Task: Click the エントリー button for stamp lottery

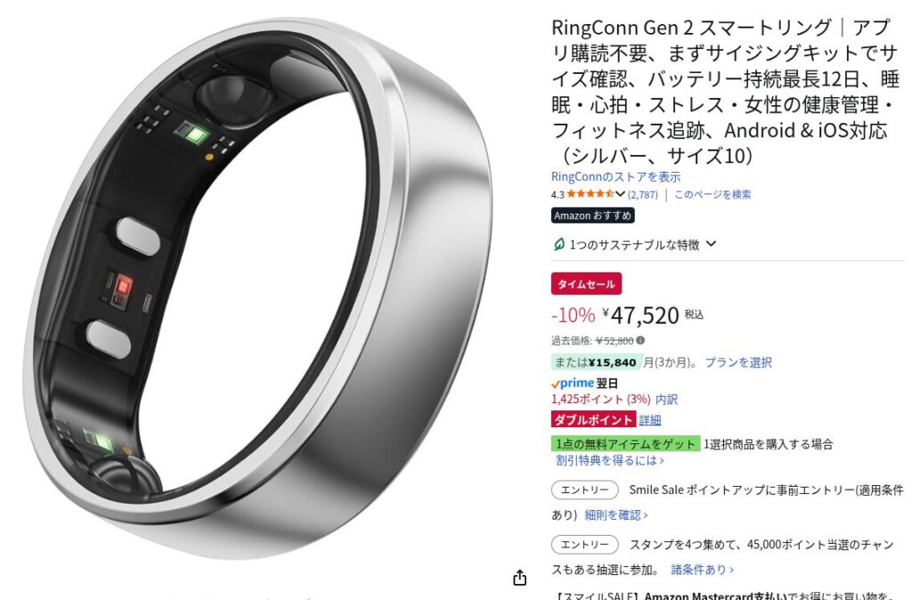Action: tap(584, 545)
